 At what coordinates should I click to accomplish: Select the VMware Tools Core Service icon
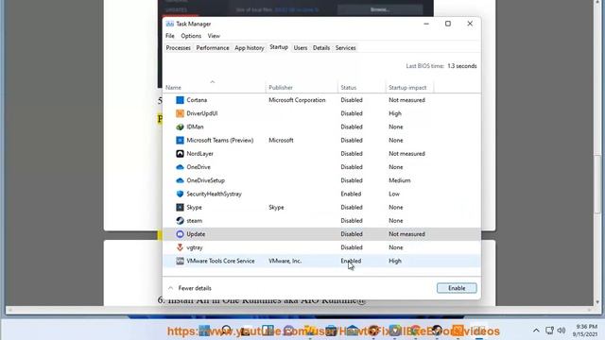tap(180, 261)
